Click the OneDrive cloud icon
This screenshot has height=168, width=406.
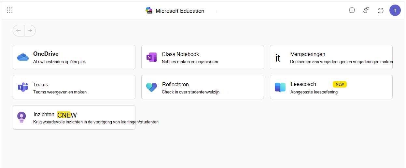pyautogui.click(x=23, y=57)
